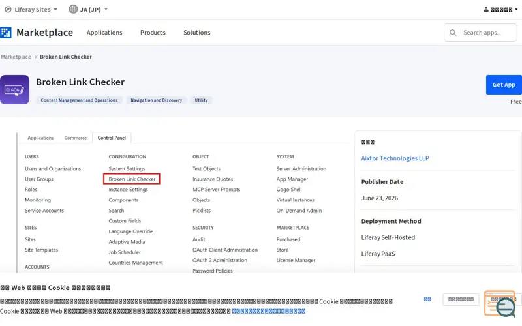Click Site Templates entry
Viewport: 522px width, 326px height.
click(41, 250)
